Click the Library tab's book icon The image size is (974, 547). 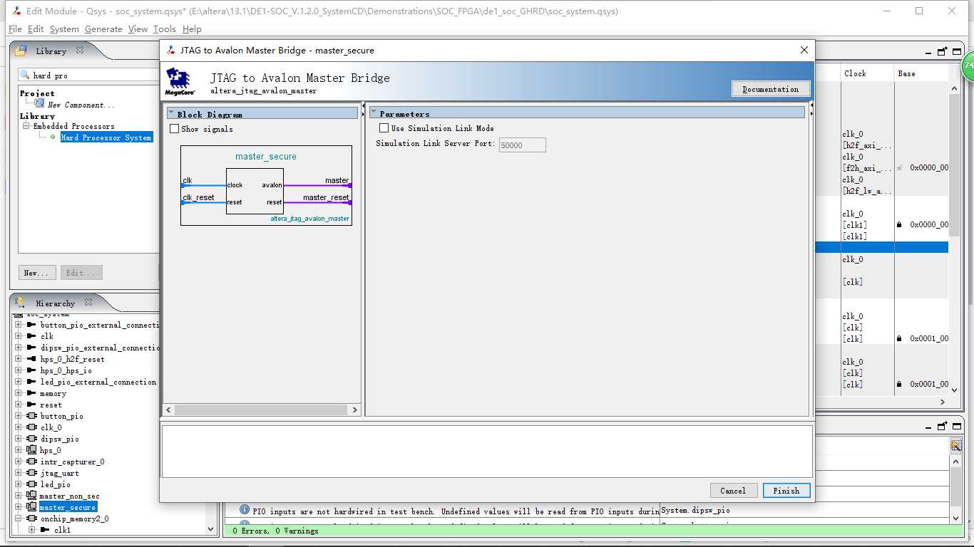coord(21,51)
